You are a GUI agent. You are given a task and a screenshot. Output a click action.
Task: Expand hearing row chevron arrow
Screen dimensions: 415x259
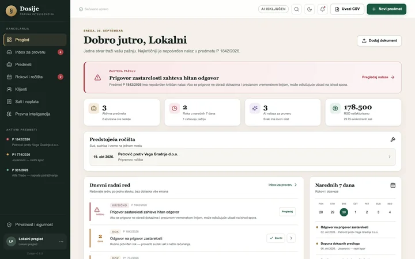click(389, 157)
